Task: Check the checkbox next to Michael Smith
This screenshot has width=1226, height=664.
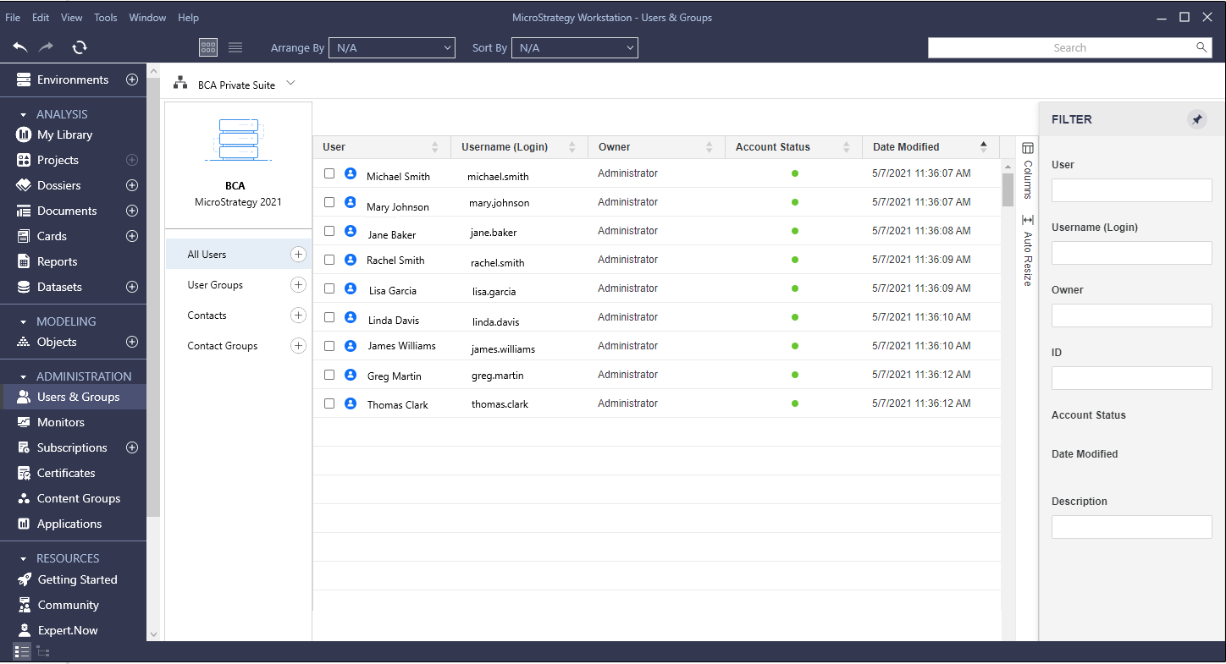Action: click(329, 173)
